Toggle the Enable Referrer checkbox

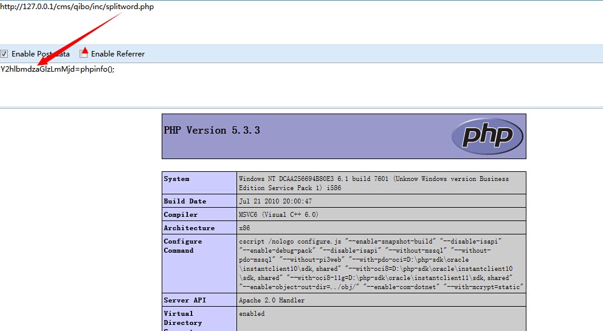(83, 54)
